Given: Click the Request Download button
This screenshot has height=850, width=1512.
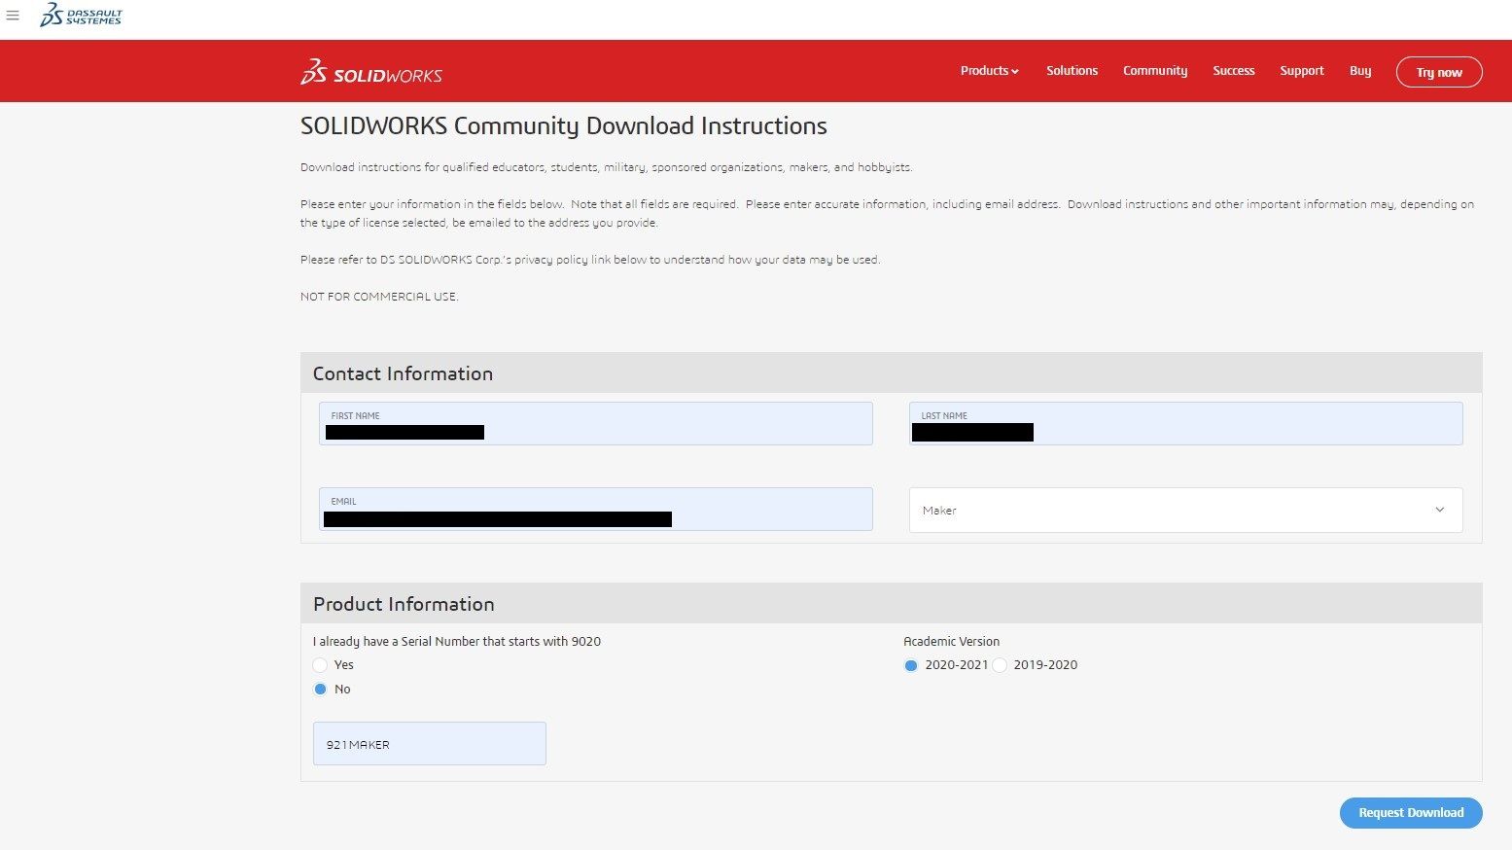Looking at the screenshot, I should coord(1411,813).
